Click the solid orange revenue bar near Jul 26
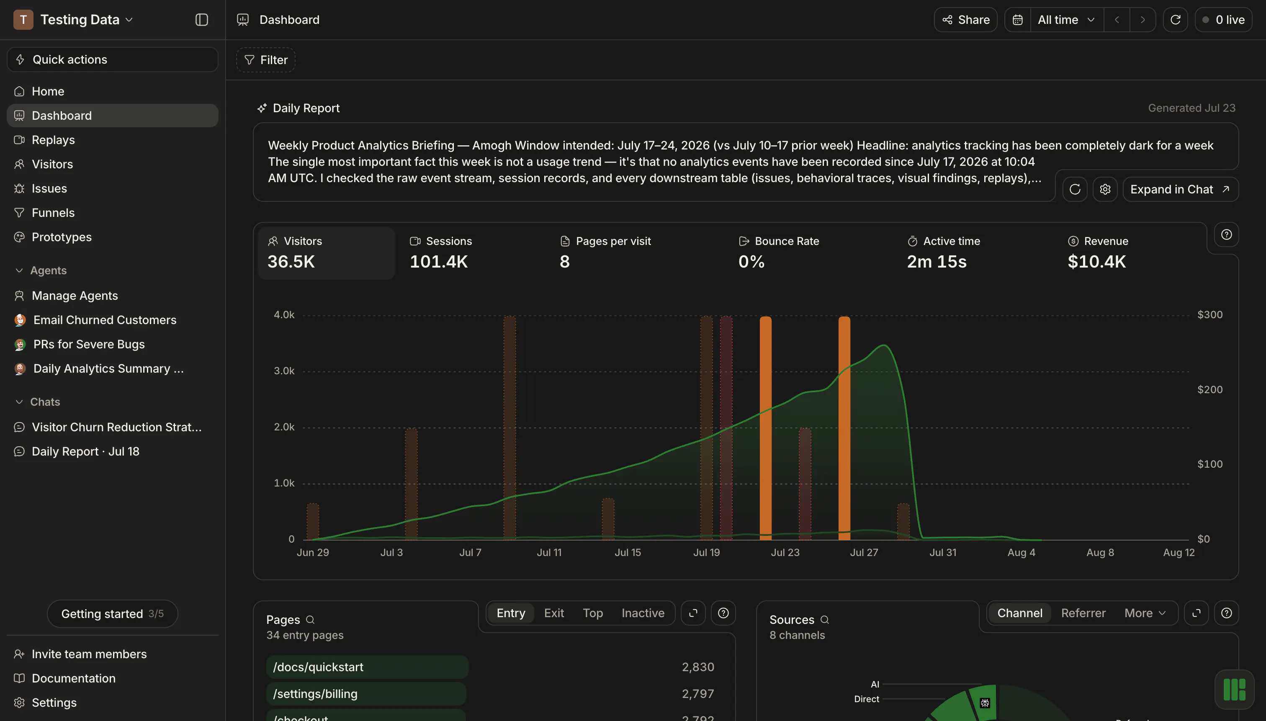Viewport: 1266px width, 721px height. (844, 428)
